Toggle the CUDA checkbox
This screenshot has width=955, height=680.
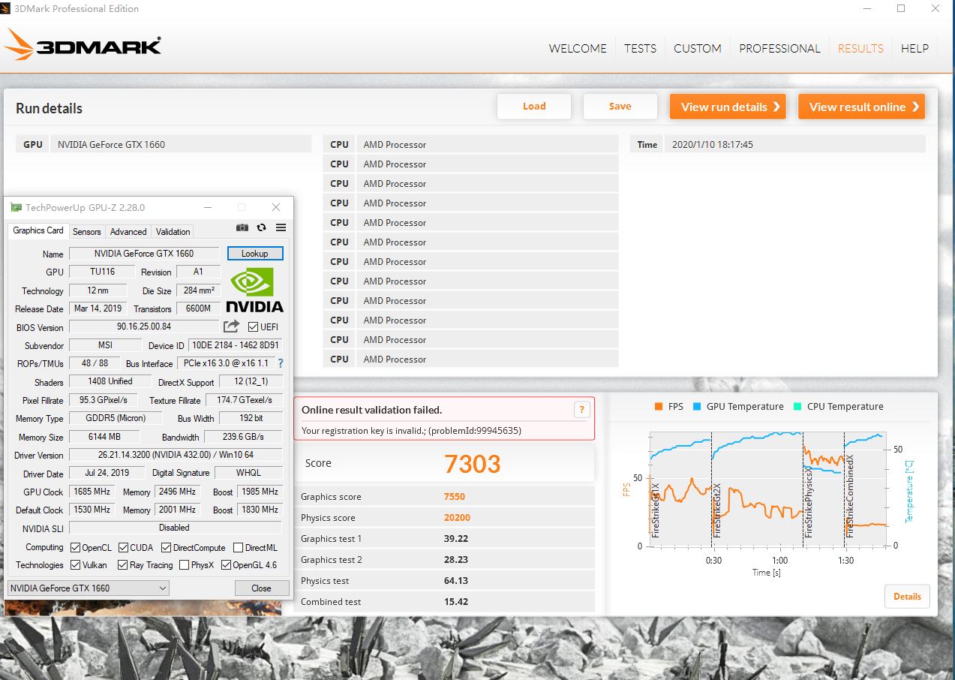pos(122,547)
